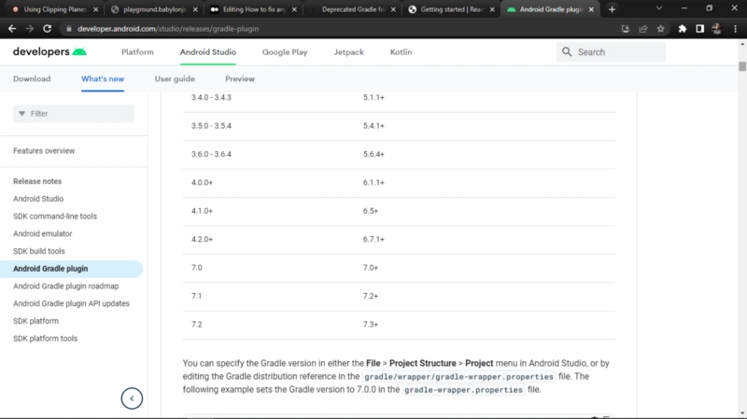The height and width of the screenshot is (419, 747).
Task: Go to the Download subtab
Action: click(x=32, y=78)
